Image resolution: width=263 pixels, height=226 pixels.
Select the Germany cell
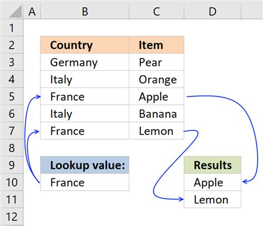pyautogui.click(x=85, y=62)
